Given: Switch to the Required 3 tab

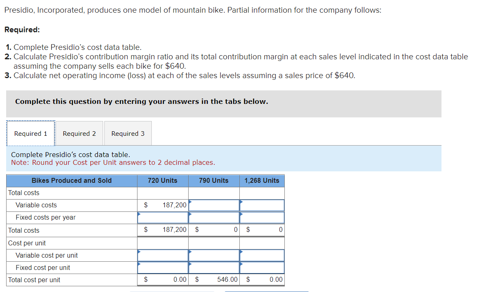Looking at the screenshot, I should [128, 134].
